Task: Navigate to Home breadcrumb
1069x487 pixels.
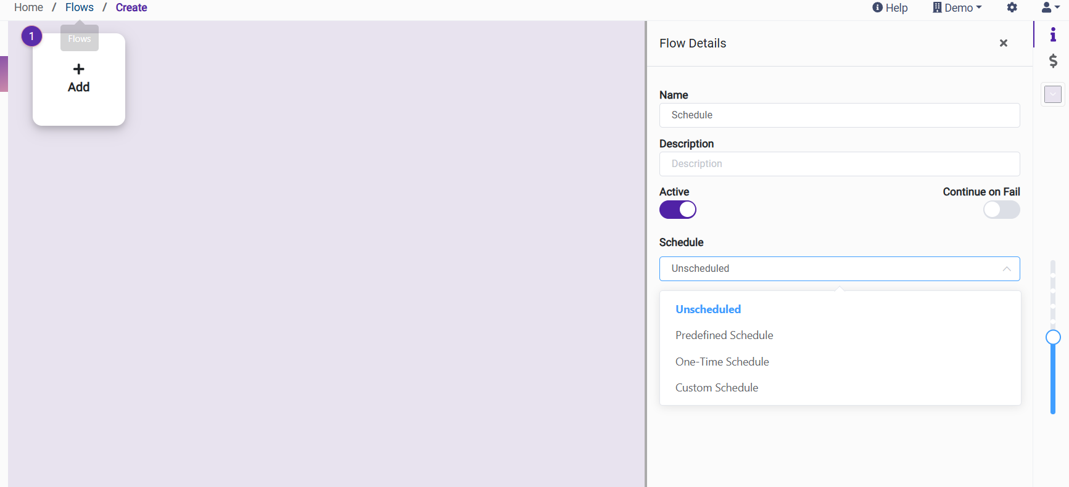Action: pyautogui.click(x=28, y=7)
